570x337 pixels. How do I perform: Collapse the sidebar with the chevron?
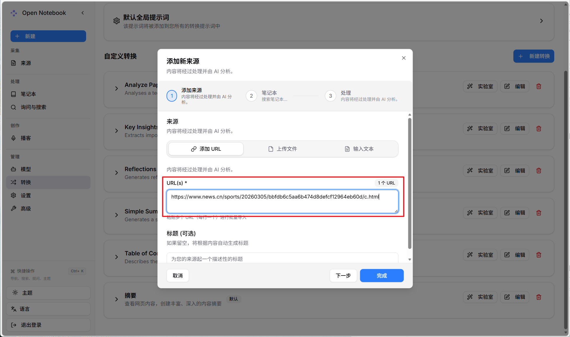pyautogui.click(x=83, y=13)
